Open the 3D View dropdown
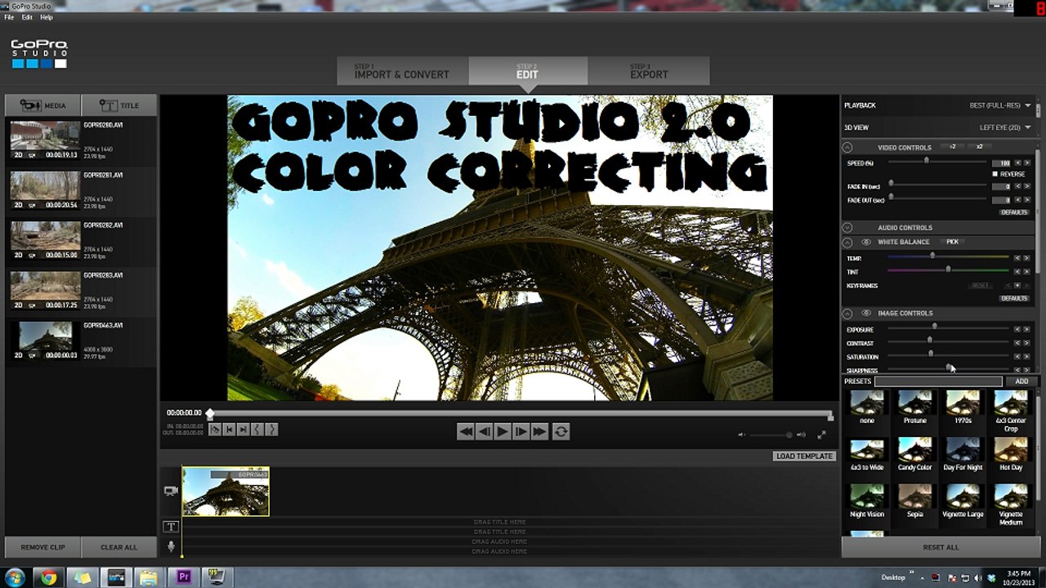The image size is (1046, 588). (1005, 127)
